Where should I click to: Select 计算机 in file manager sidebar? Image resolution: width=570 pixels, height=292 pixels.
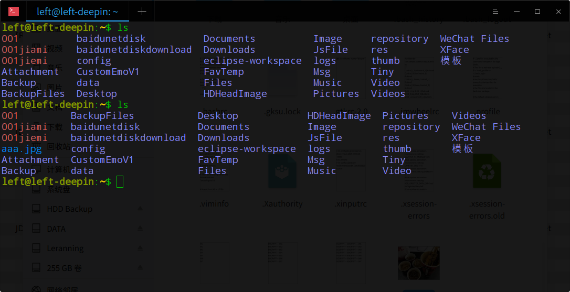point(59,170)
